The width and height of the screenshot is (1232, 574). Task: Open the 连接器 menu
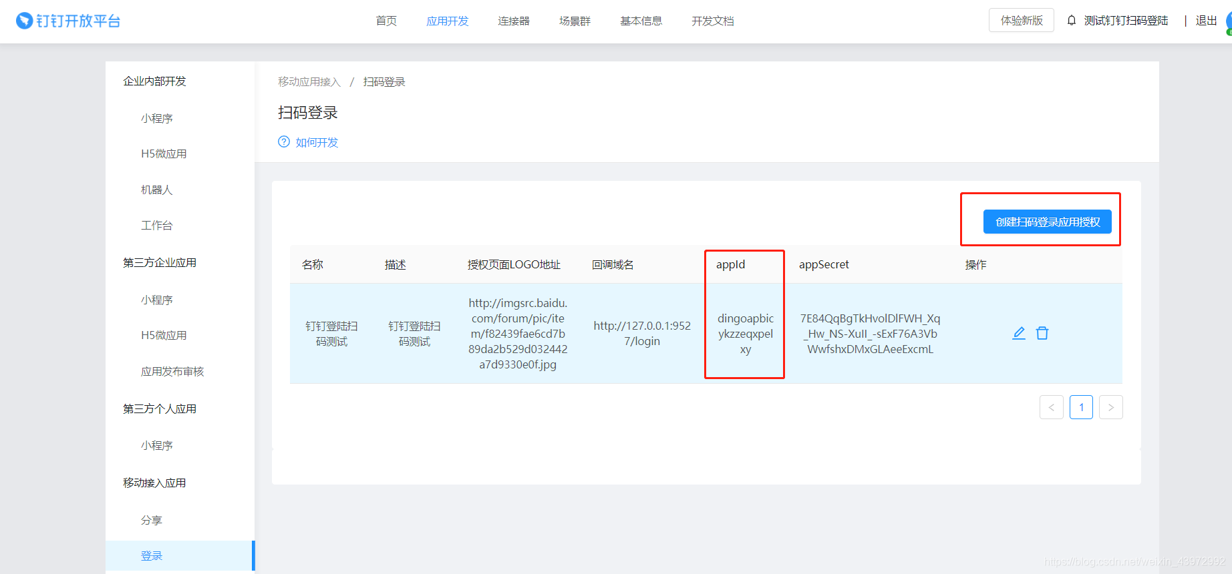514,21
